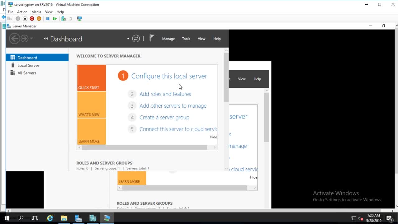Open Help menu right of Server Manager View
Viewport: 398px width, 224px height.
click(217, 39)
